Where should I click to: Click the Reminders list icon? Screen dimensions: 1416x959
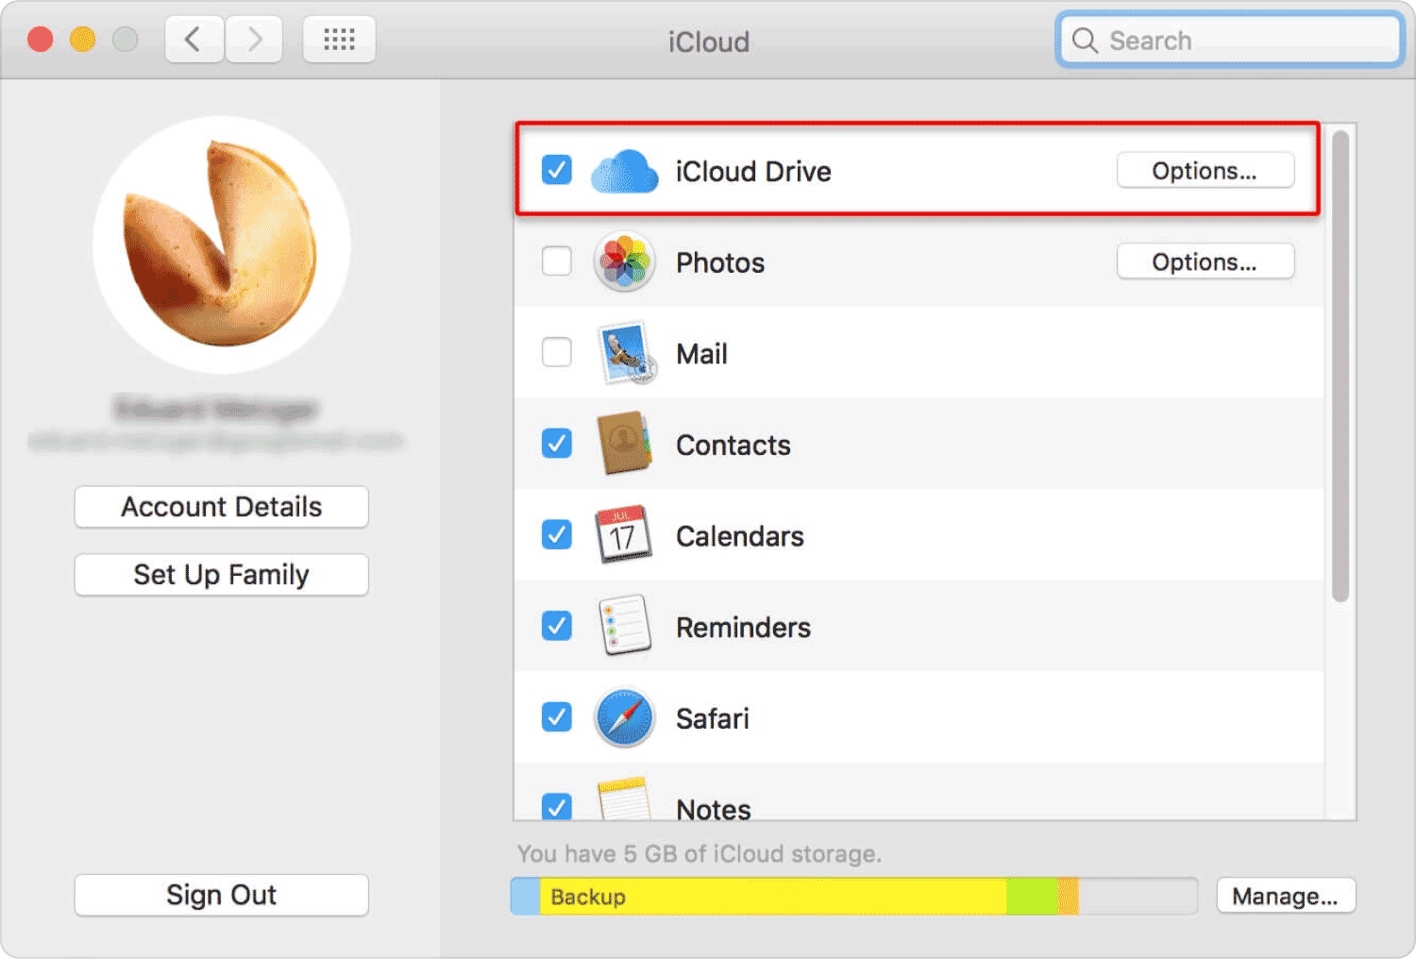624,625
